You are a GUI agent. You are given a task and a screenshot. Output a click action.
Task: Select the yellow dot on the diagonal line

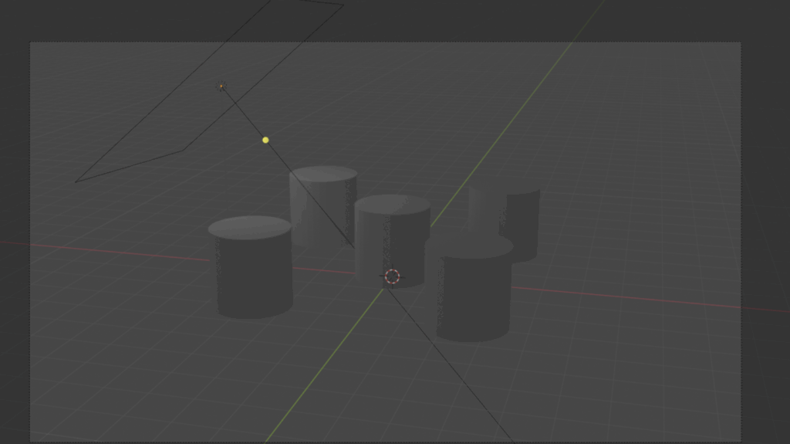265,140
